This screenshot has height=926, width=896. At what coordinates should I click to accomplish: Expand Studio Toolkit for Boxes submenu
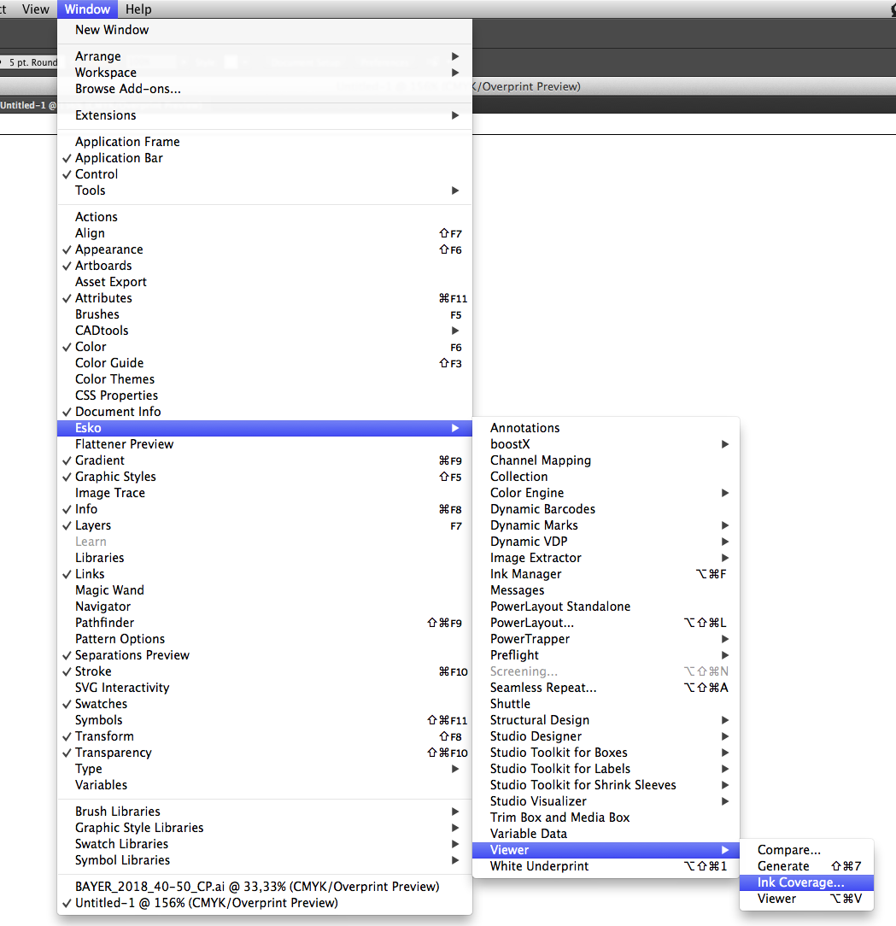[606, 753]
